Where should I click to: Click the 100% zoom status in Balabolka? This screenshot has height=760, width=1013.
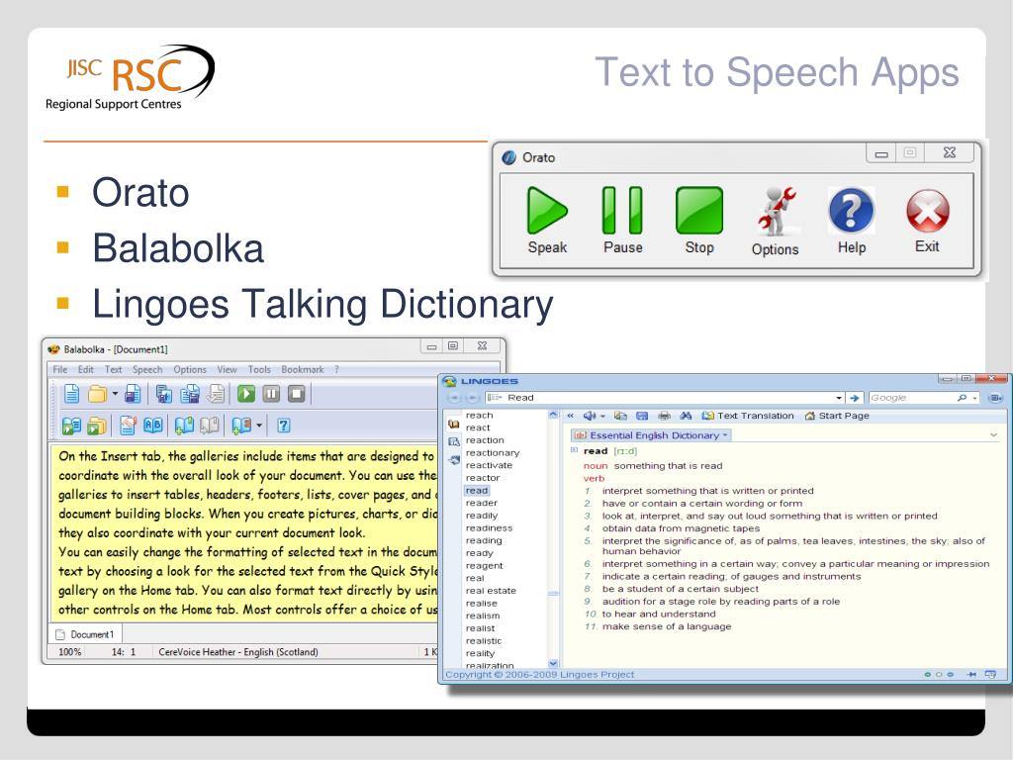click(70, 652)
